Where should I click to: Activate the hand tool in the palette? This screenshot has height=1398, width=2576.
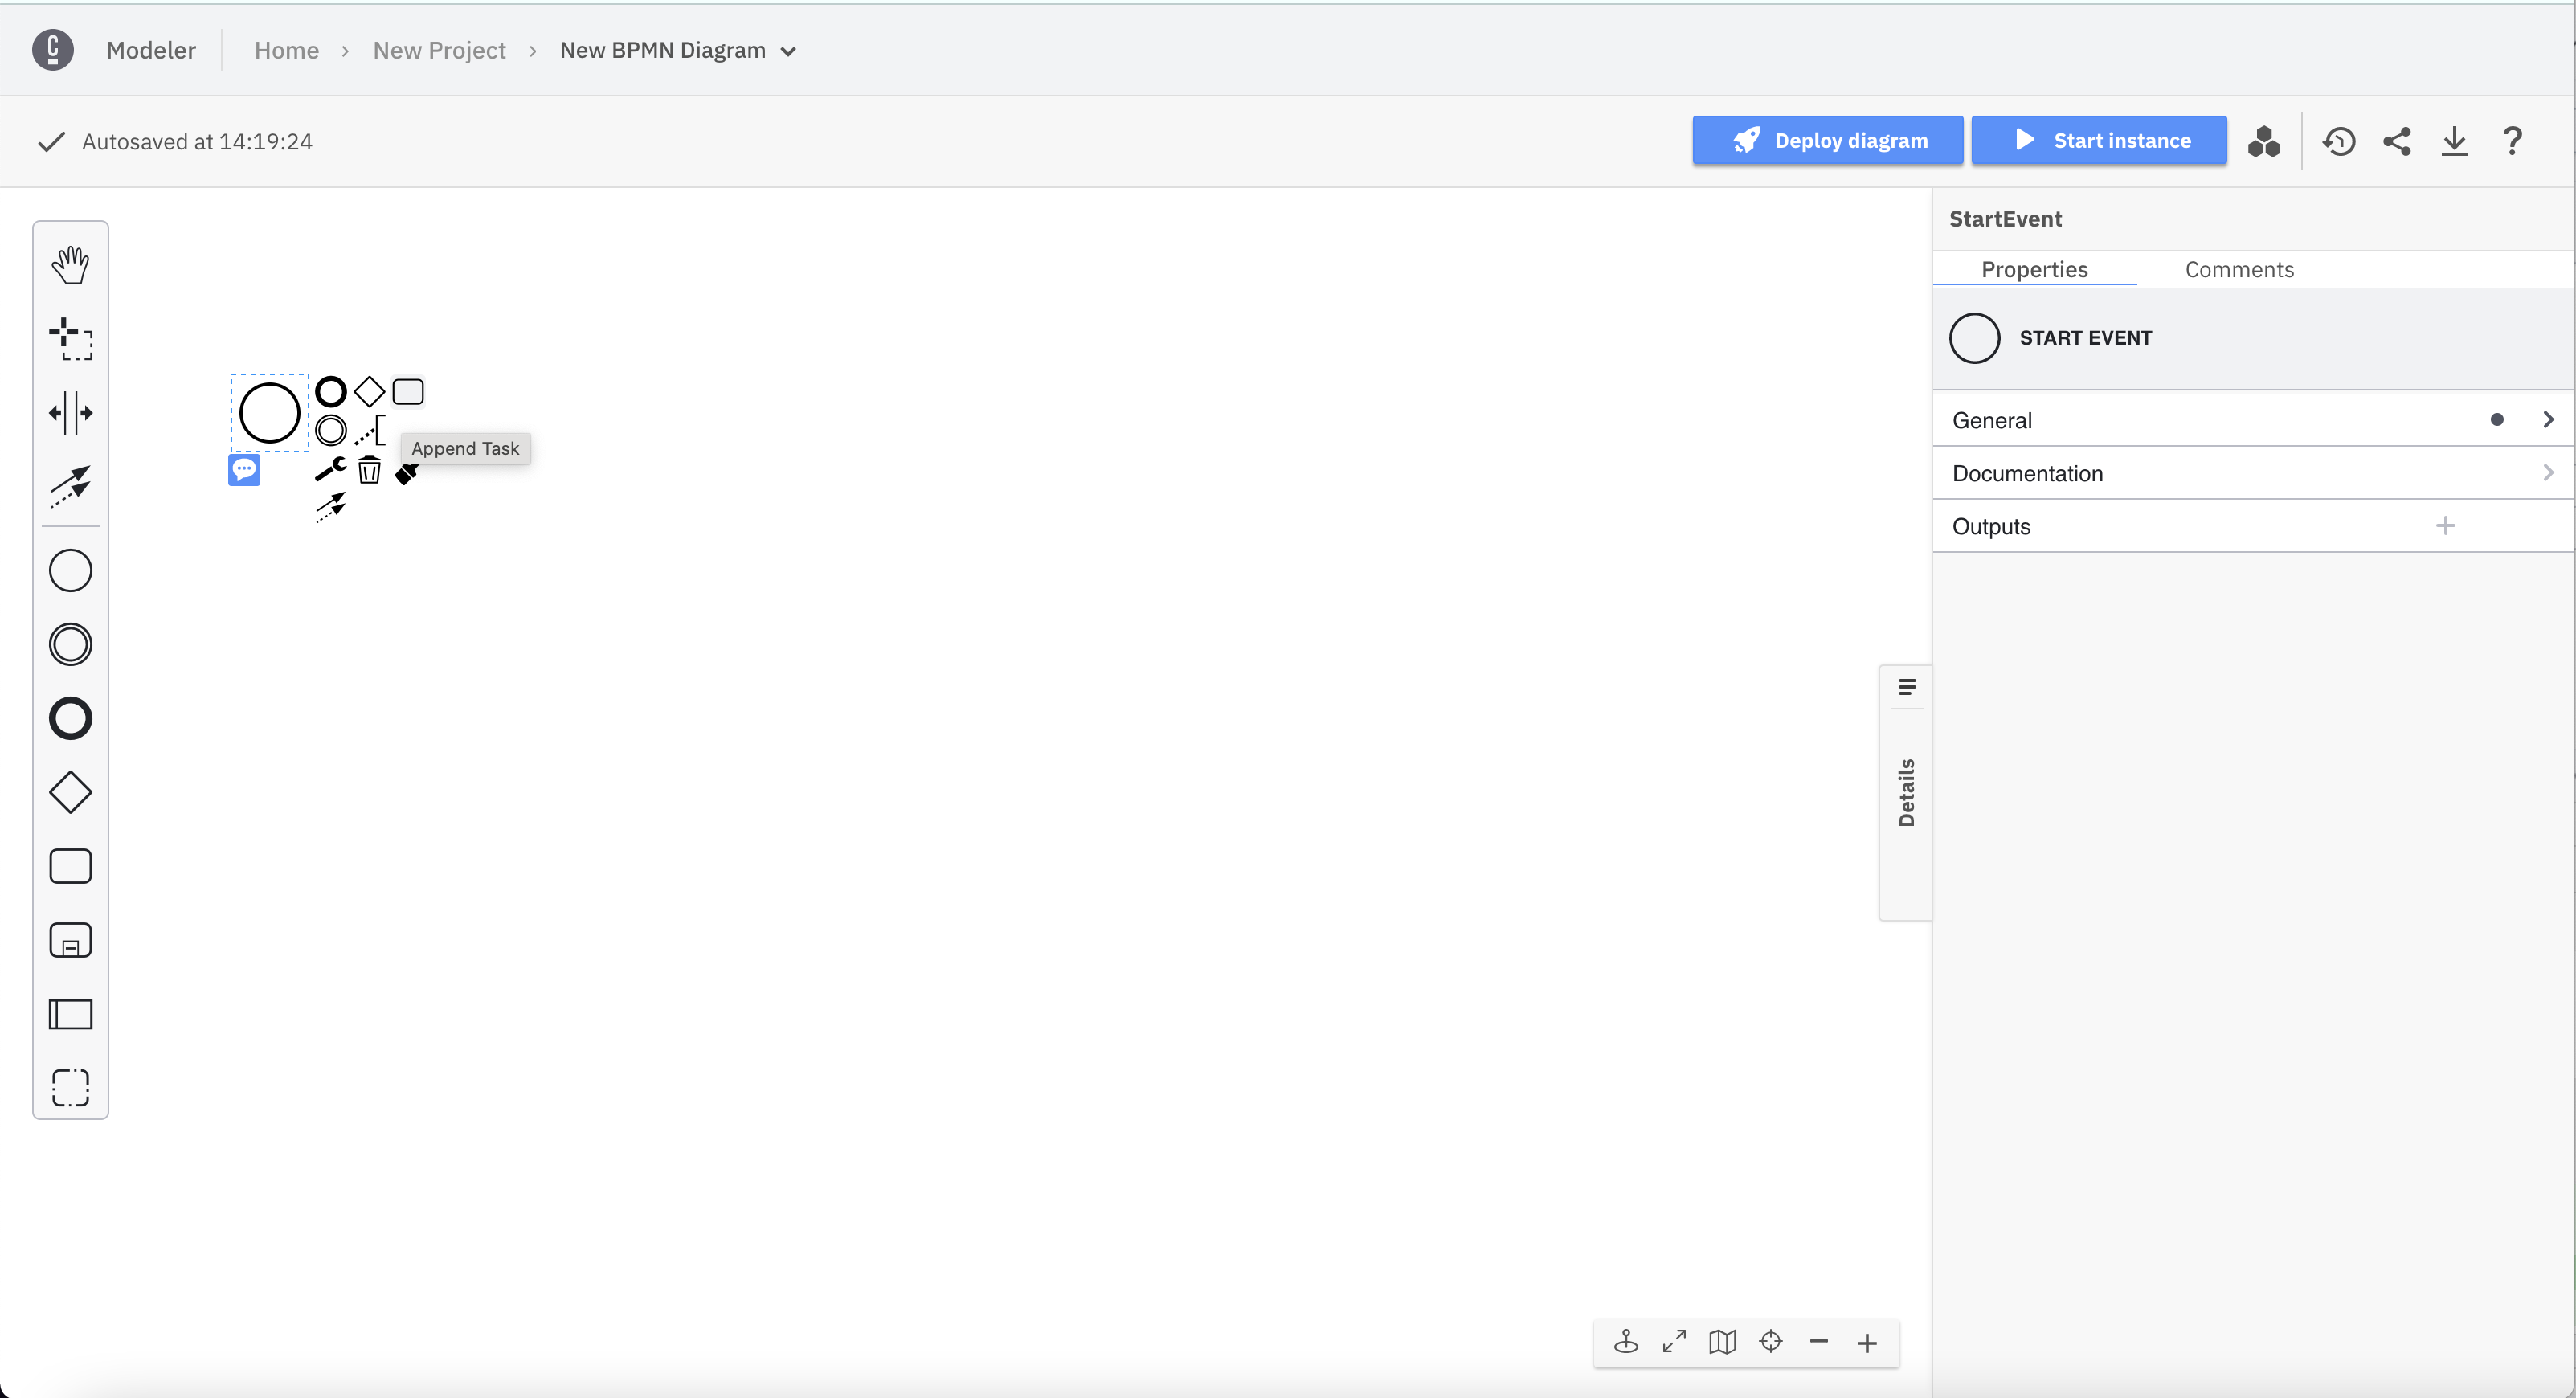pyautogui.click(x=70, y=265)
